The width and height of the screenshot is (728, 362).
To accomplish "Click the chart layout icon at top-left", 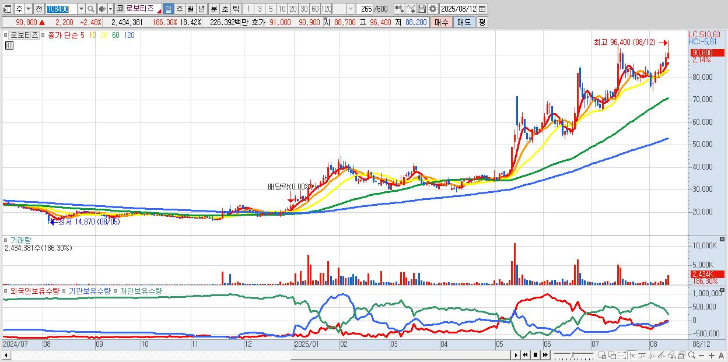I will click(7, 9).
